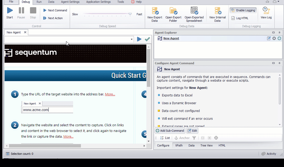Open the Agent Explorer panel window menu
This screenshot has height=167, width=284.
(273, 33)
